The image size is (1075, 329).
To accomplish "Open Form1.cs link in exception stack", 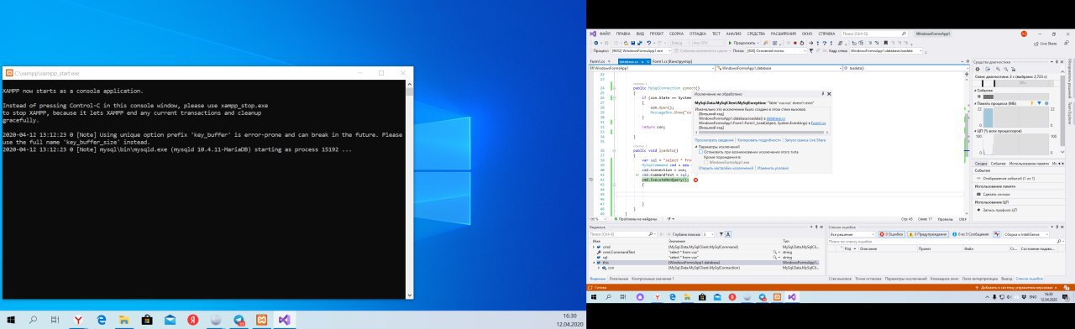I will tap(818, 123).
